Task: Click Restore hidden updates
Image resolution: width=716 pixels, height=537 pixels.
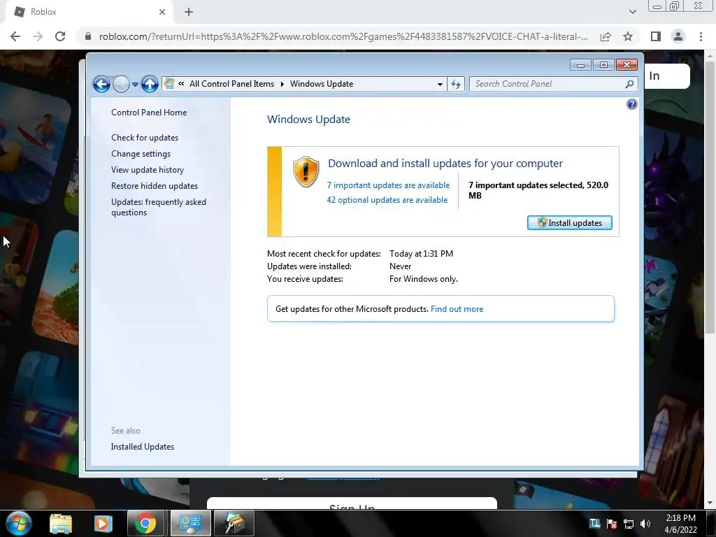Action: pyautogui.click(x=155, y=186)
